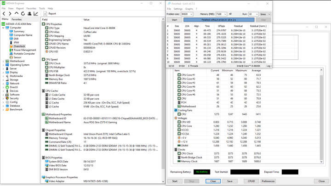Viewport: 331px width, 186px height.
Task: Click the Start button in LinX
Action: click(x=174, y=20)
